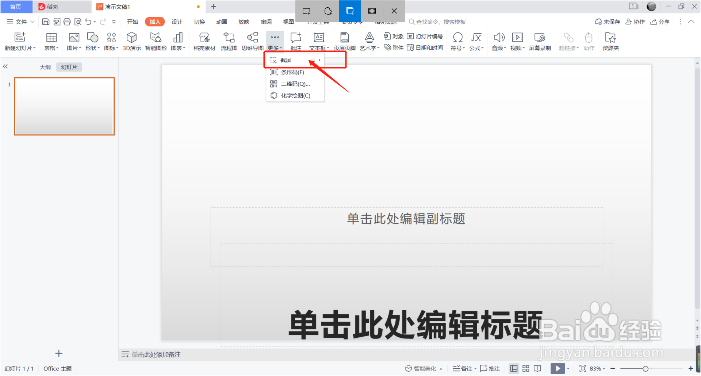Click the Comment (批注) ribbon icon

click(x=296, y=37)
